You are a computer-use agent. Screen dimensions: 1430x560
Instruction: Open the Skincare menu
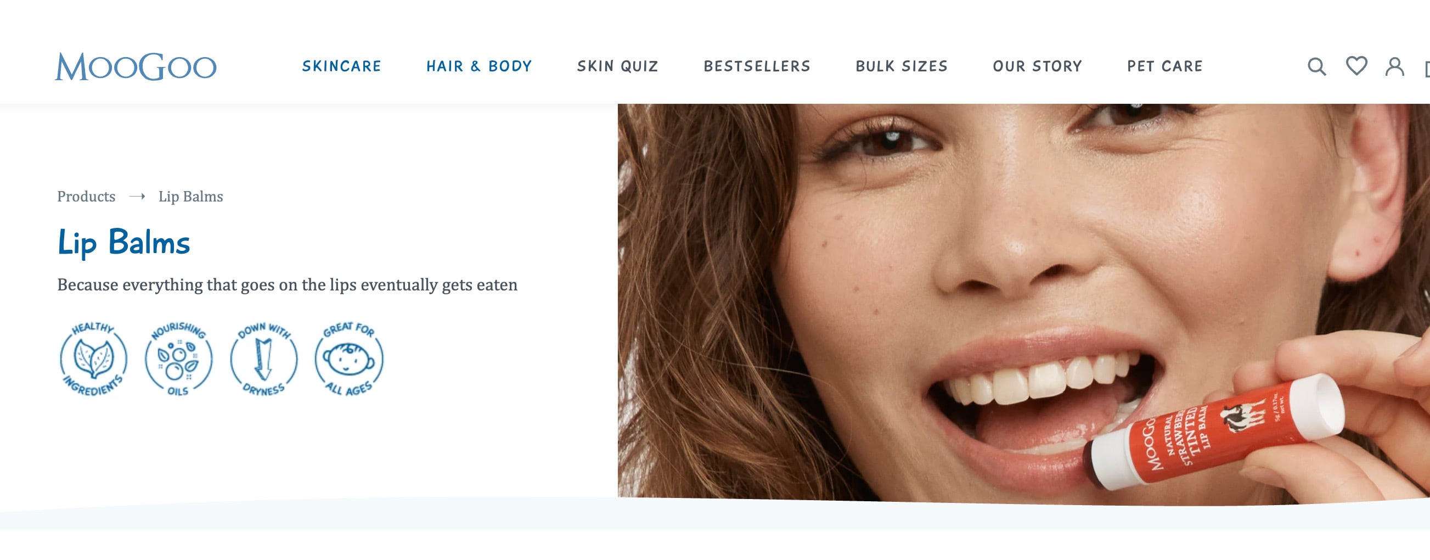341,66
